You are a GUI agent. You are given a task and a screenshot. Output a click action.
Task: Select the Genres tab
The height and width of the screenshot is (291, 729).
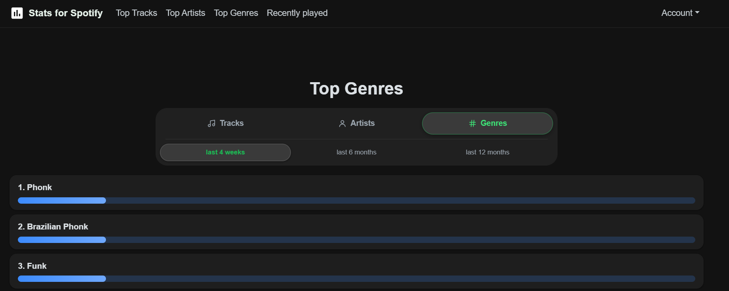(487, 123)
